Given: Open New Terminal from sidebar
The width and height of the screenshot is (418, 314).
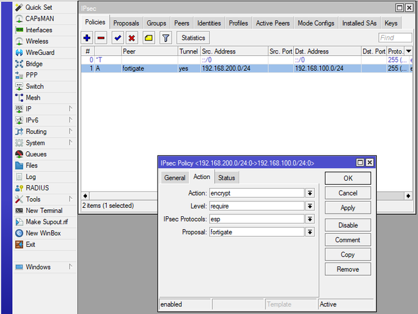Looking at the screenshot, I should (44, 210).
